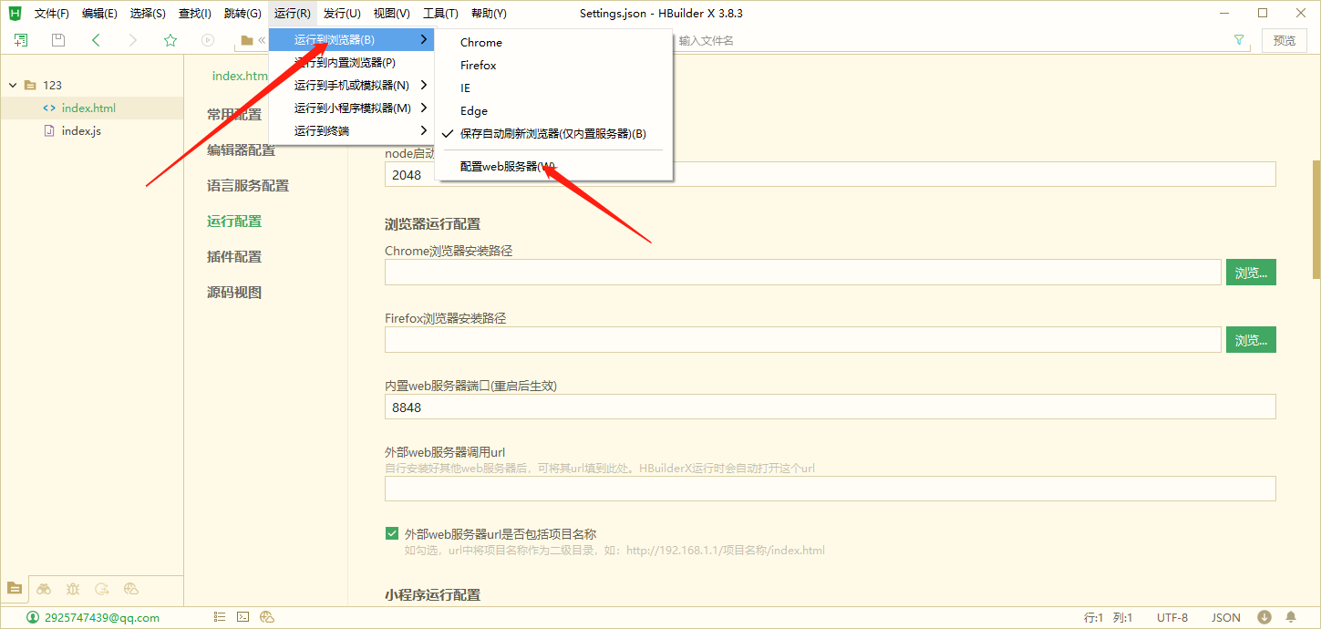
Task: Collapse the 123 project folder
Action: 13,84
